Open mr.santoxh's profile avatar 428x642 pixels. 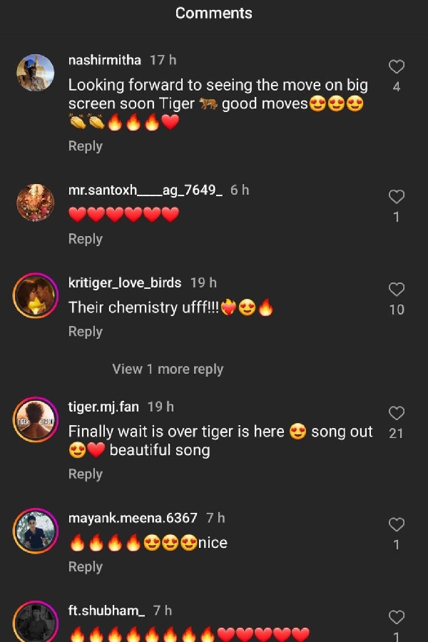35,203
